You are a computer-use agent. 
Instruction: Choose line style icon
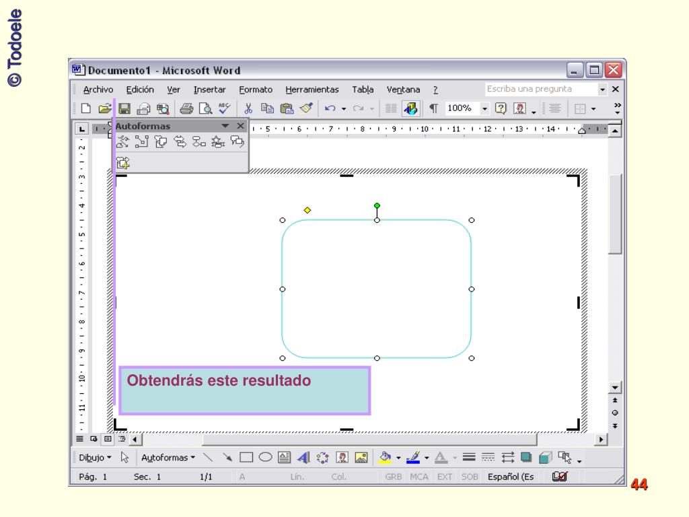[x=469, y=458]
